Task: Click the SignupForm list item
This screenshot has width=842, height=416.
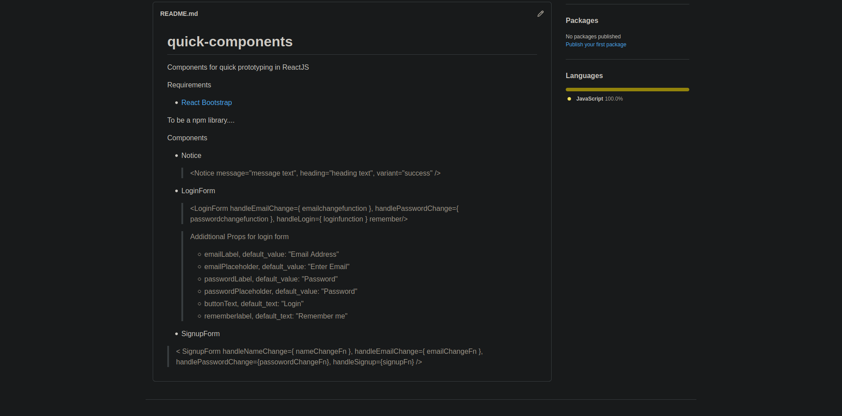Action: coord(200,334)
